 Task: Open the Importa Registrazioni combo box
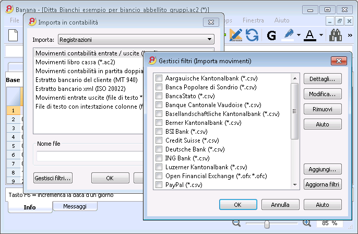point(136,39)
